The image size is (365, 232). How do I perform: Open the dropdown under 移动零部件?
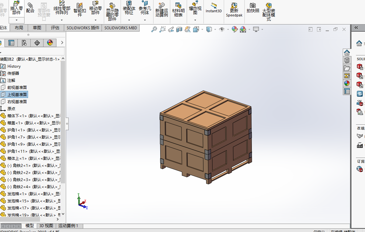[x=95, y=20]
